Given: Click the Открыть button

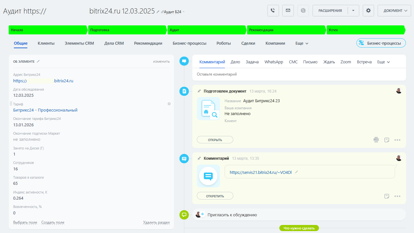Looking at the screenshot, I should tap(215, 140).
